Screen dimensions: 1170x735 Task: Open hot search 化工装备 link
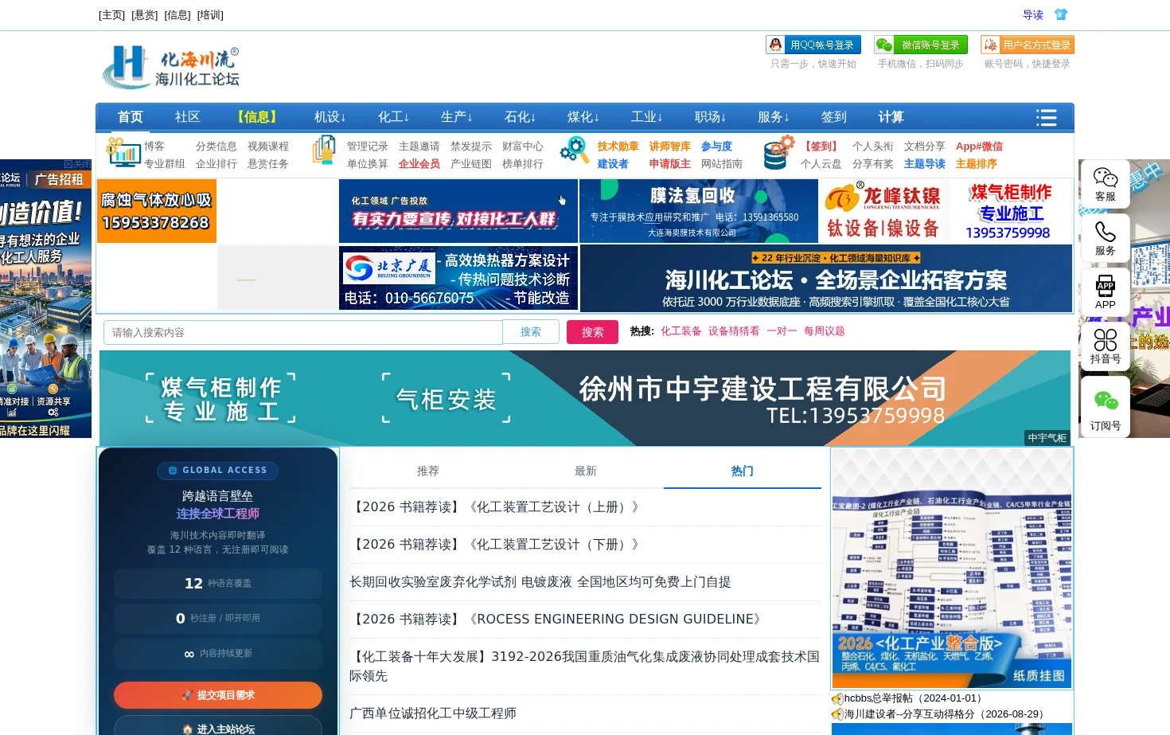tap(681, 331)
